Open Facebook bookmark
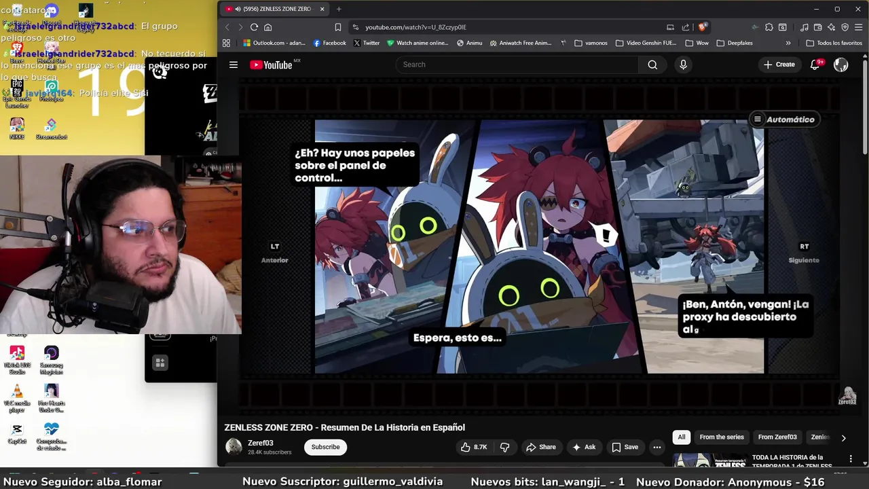The width and height of the screenshot is (869, 489). click(330, 43)
